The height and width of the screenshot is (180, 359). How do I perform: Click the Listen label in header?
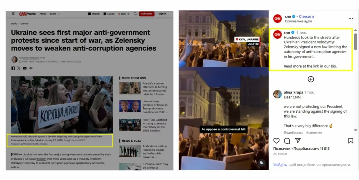coord(111,14)
